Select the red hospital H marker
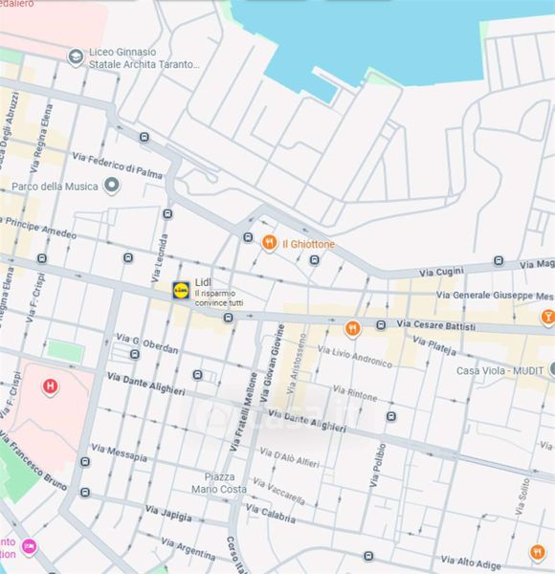 click(50, 386)
